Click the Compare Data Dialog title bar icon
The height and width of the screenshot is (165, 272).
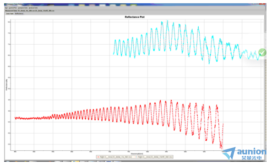(5, 4)
